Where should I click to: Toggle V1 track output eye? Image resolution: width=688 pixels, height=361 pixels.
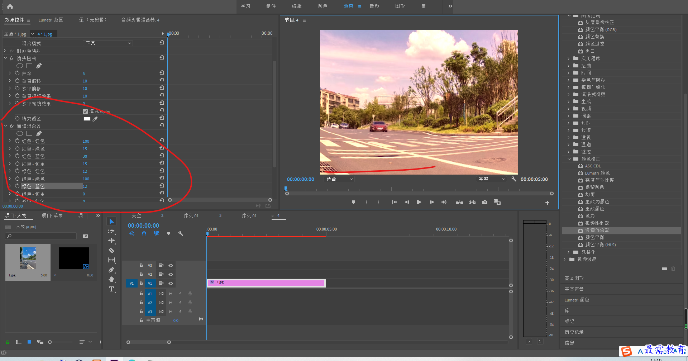tap(171, 283)
